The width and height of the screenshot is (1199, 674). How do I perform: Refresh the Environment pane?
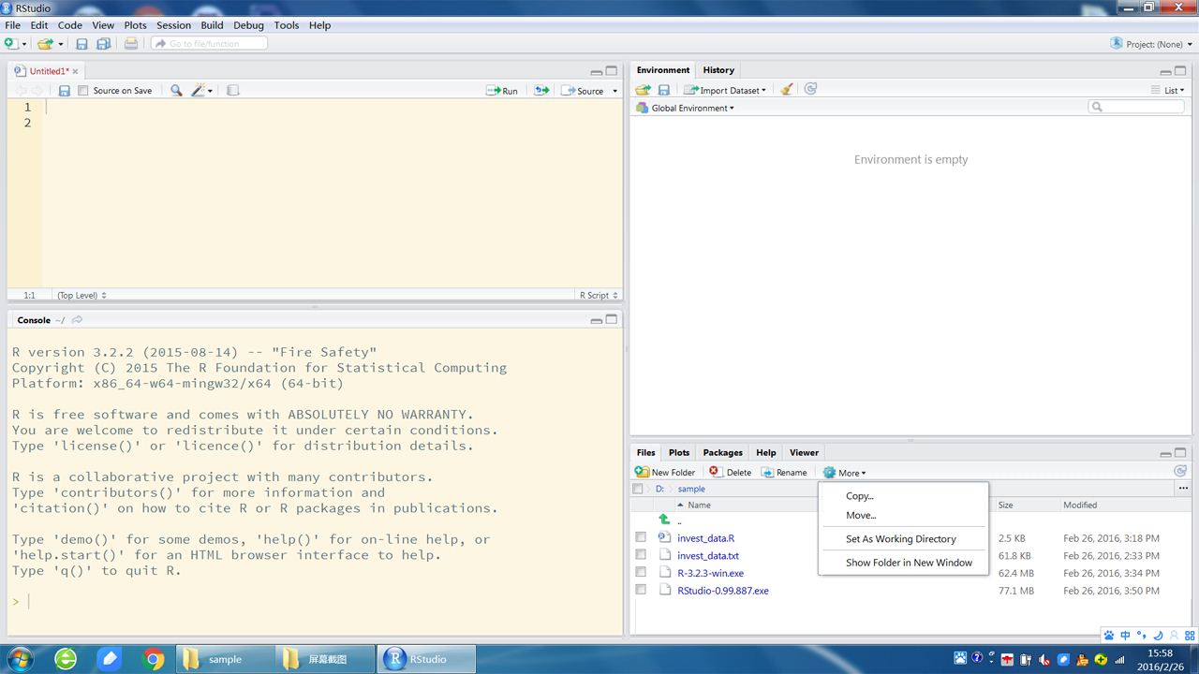coord(810,89)
